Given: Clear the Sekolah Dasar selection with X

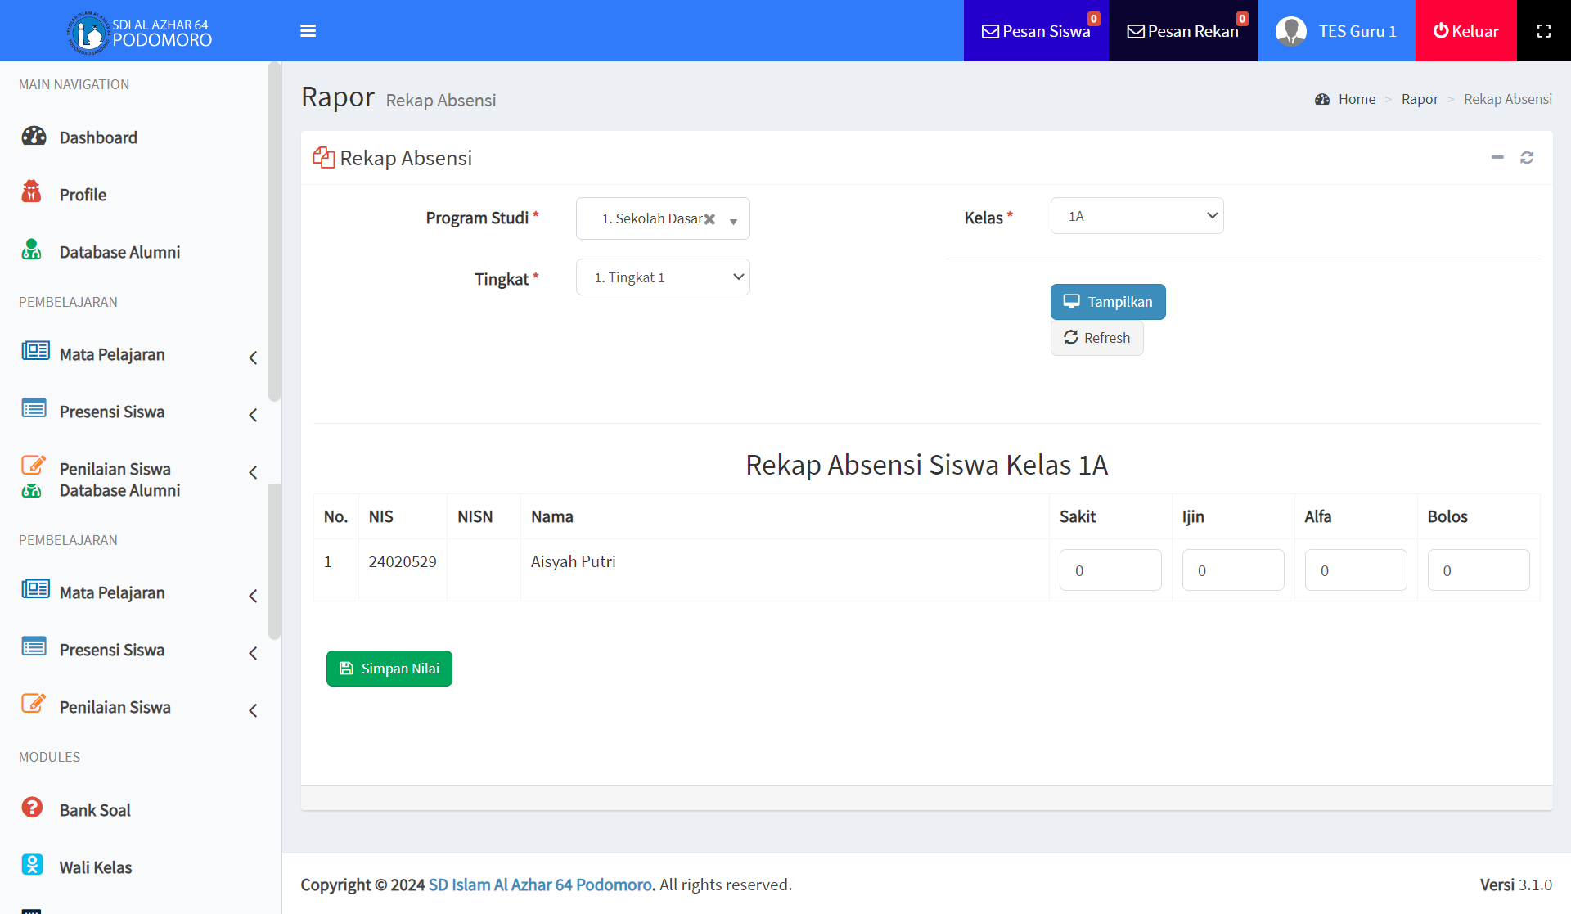Looking at the screenshot, I should pos(710,219).
